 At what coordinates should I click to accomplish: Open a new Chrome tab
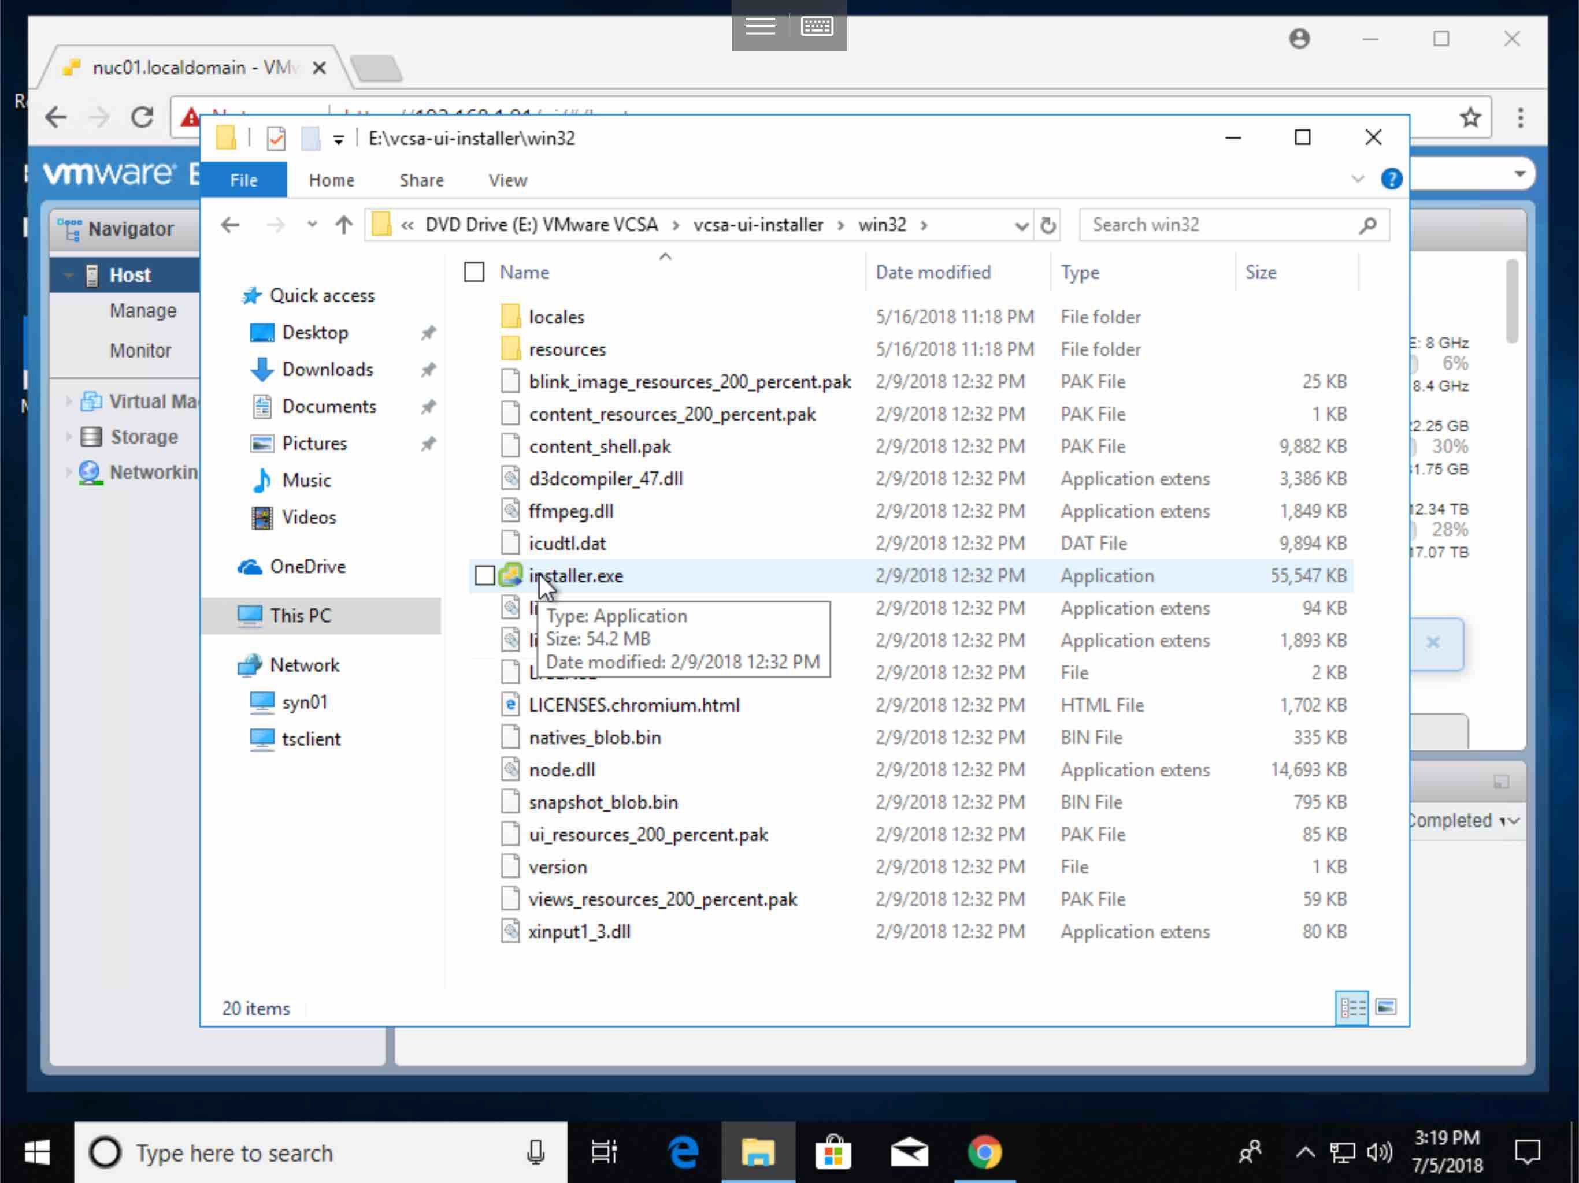tap(376, 69)
